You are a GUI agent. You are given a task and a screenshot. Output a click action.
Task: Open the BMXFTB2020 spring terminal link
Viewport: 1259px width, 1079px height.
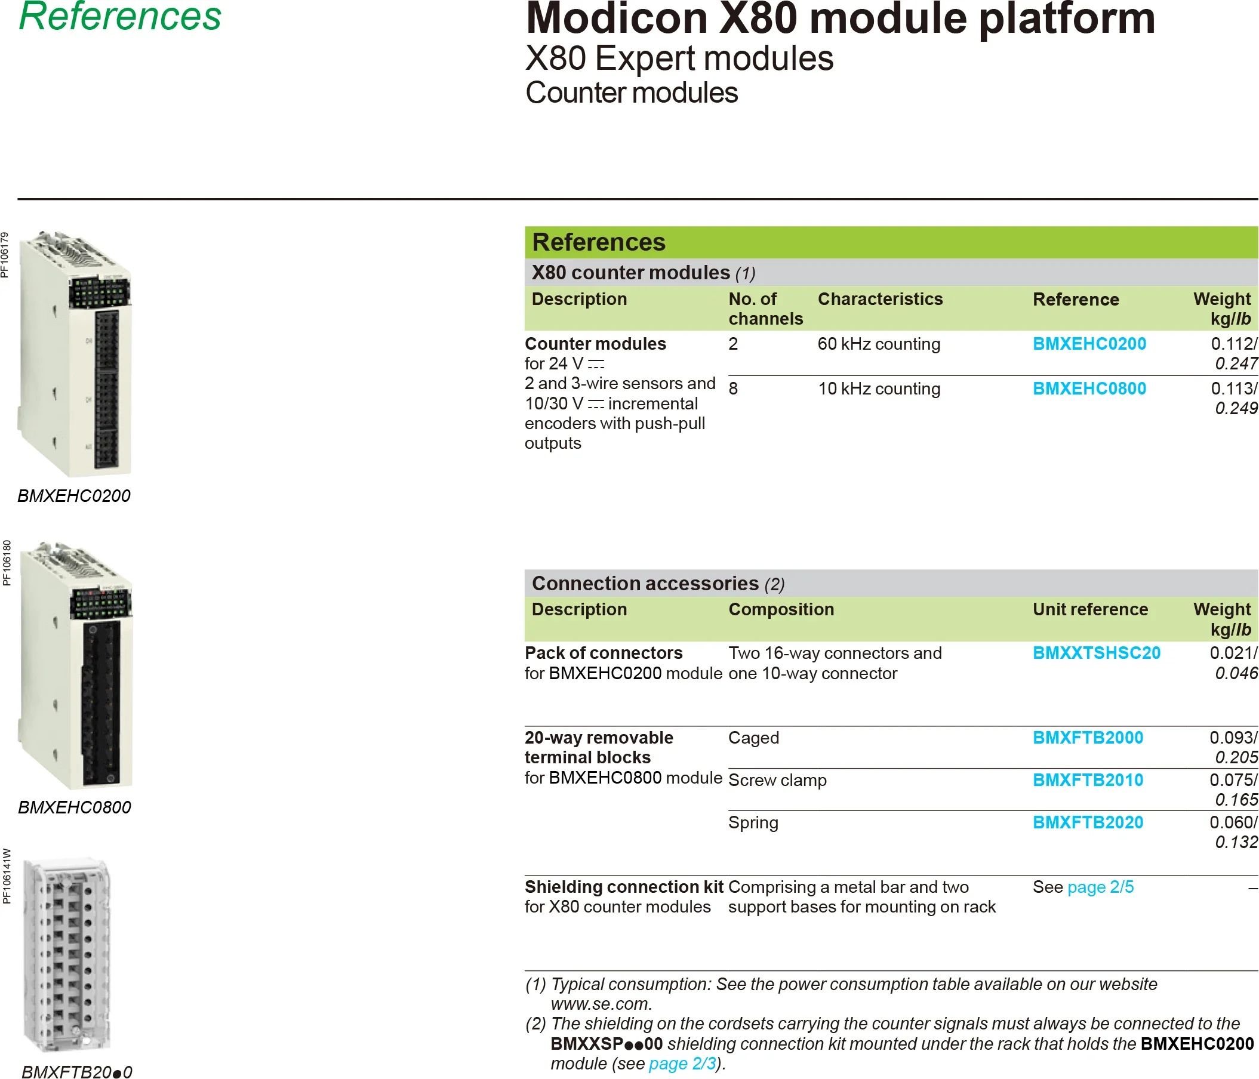pyautogui.click(x=1088, y=822)
